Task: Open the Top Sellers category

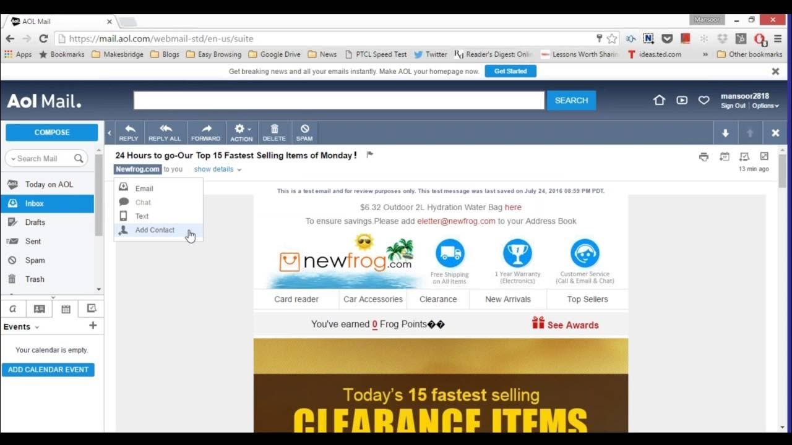Action: [x=587, y=299]
